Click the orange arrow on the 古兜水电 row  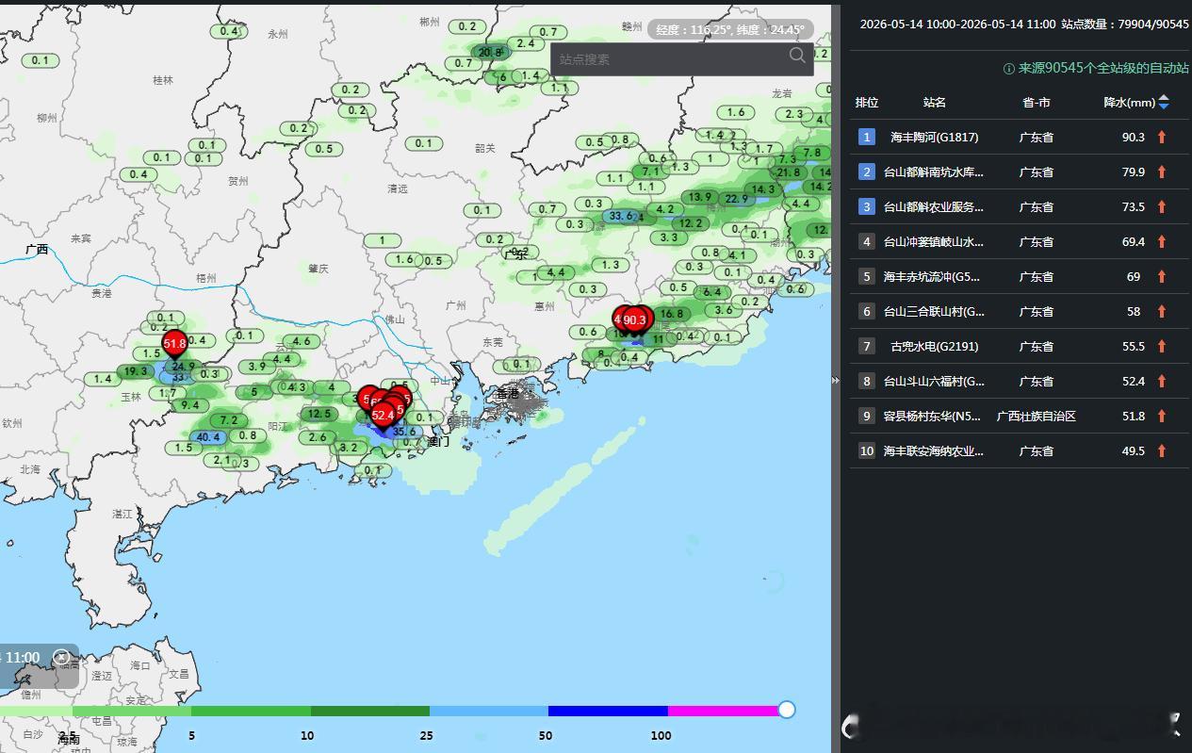pyautogui.click(x=1162, y=346)
